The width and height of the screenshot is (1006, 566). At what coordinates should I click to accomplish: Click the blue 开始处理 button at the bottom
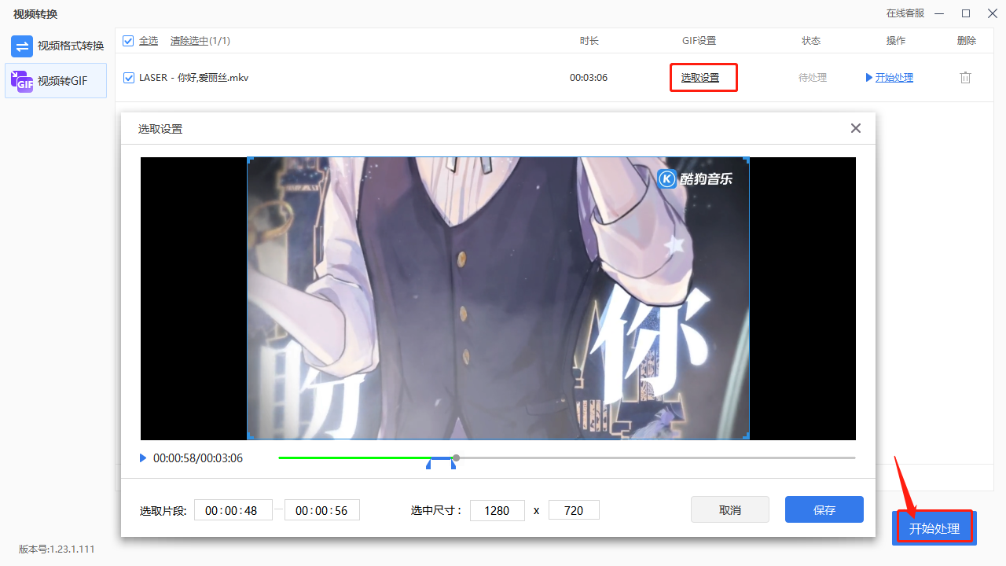pos(934,528)
